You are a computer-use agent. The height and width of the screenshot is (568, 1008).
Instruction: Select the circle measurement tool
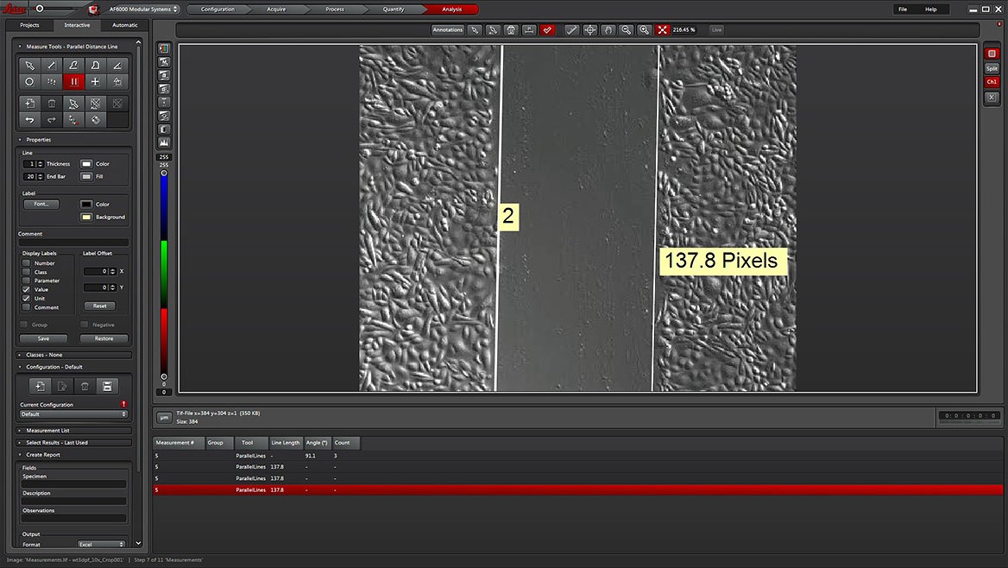28,82
